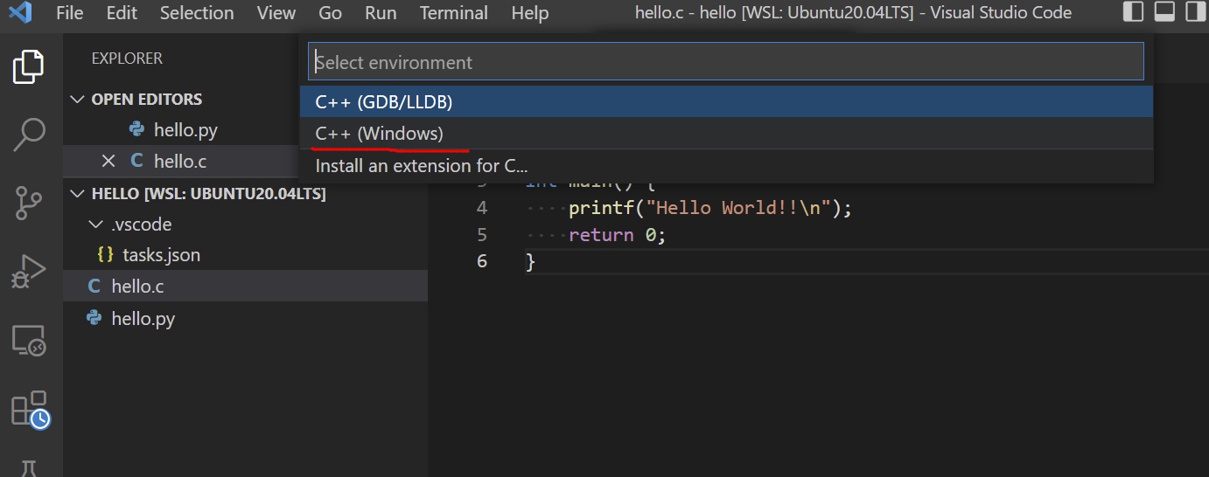Choose Install an extension for C...
This screenshot has height=477, width=1209.
pos(726,166)
